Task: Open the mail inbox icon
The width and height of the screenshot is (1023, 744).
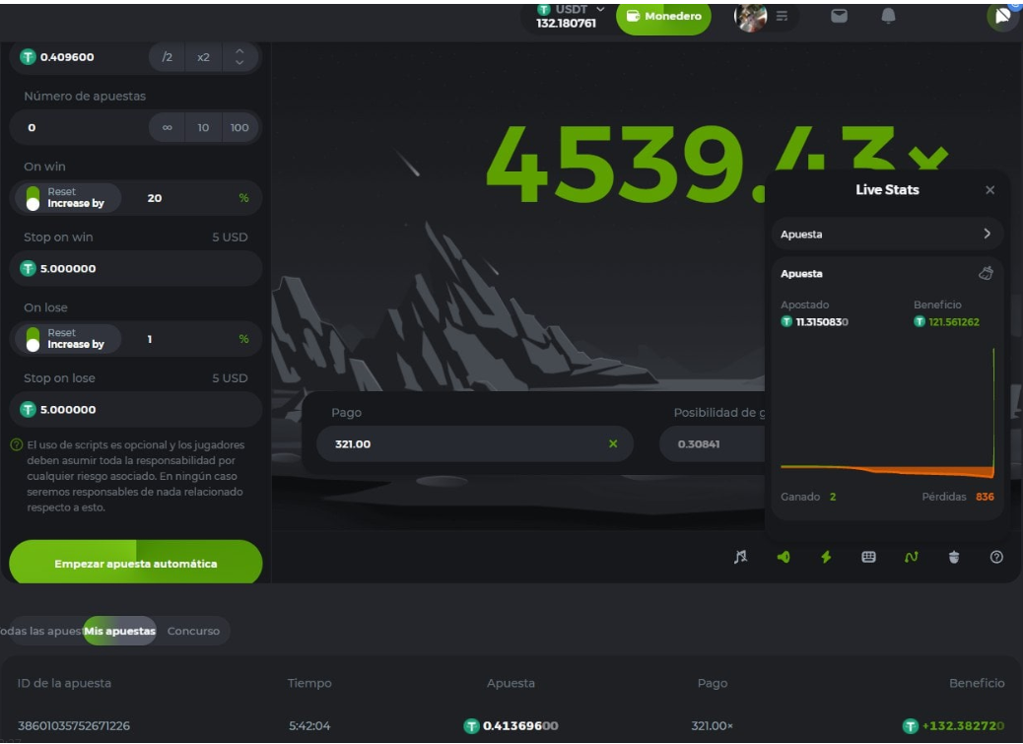Action: (839, 16)
